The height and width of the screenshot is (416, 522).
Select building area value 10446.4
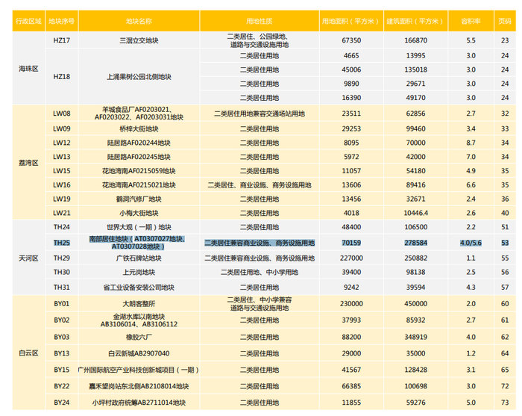coord(415,213)
